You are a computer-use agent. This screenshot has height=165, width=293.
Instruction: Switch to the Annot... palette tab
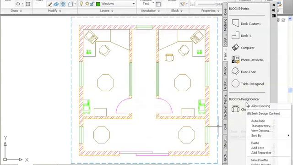[225, 68]
